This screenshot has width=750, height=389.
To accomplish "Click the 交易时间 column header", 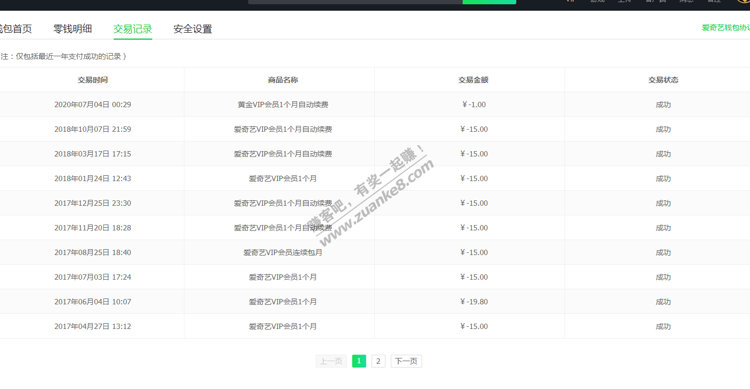I will (93, 80).
